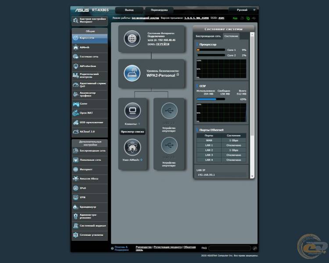The width and height of the screenshot is (329, 263).
Task: Open the Руководство manual link
Action: click(144, 247)
